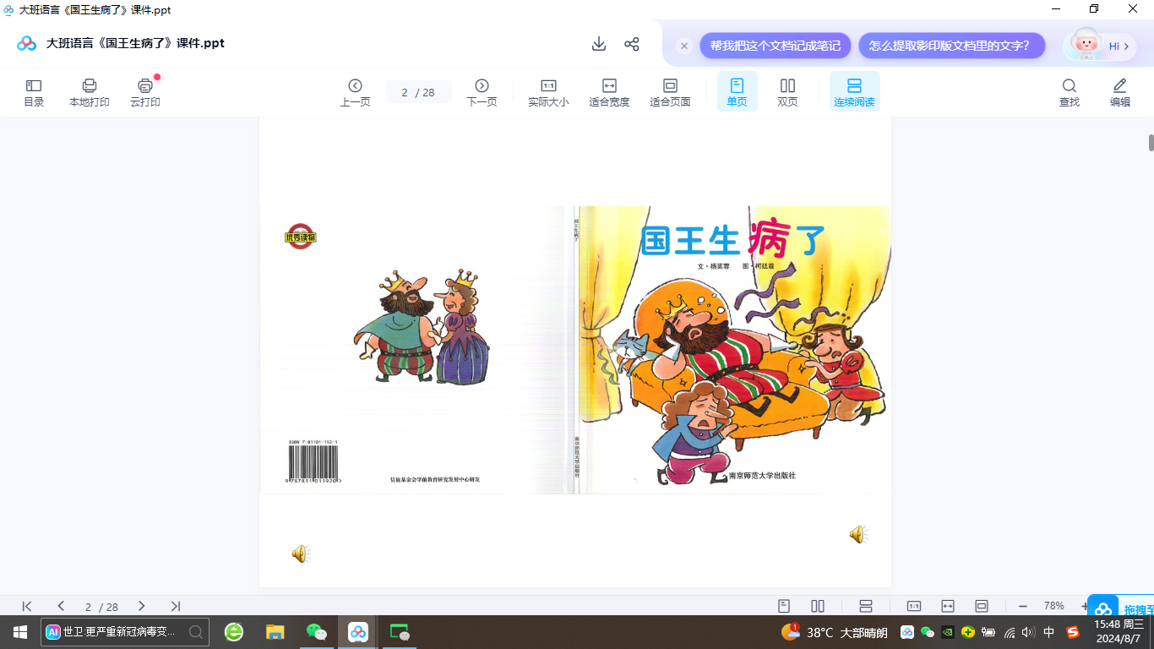Play the left speaker audio icon on slide
1154x649 pixels.
tap(300, 554)
